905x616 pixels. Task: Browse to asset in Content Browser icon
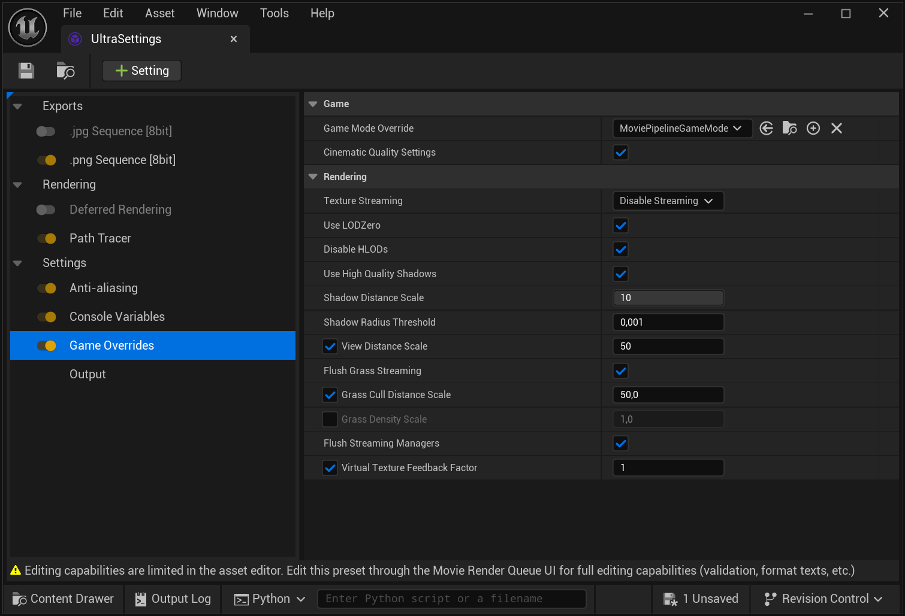pos(65,71)
